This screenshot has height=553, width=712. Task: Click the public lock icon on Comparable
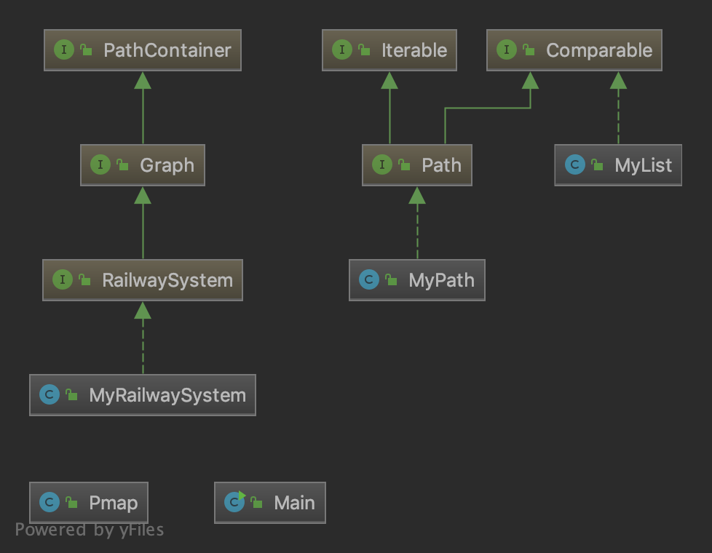(529, 51)
